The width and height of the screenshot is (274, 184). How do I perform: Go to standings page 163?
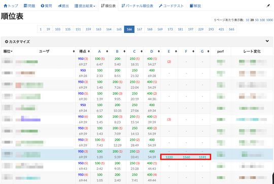coord(98,29)
